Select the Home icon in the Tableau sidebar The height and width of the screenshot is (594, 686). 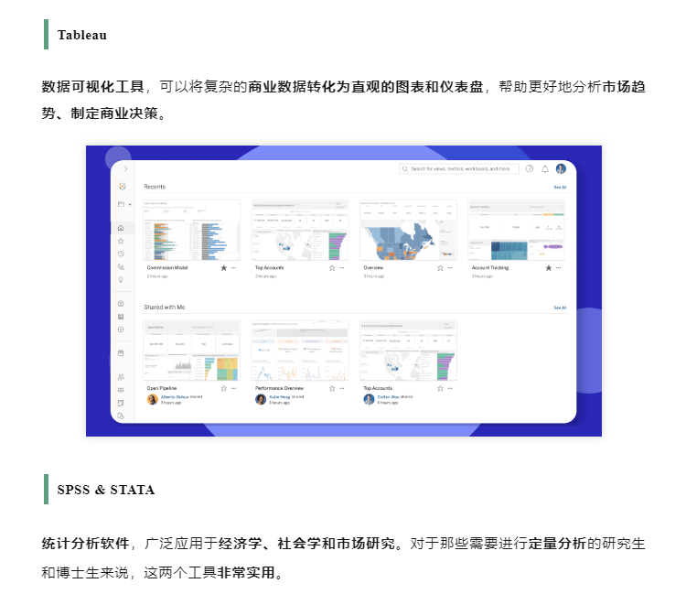(121, 228)
